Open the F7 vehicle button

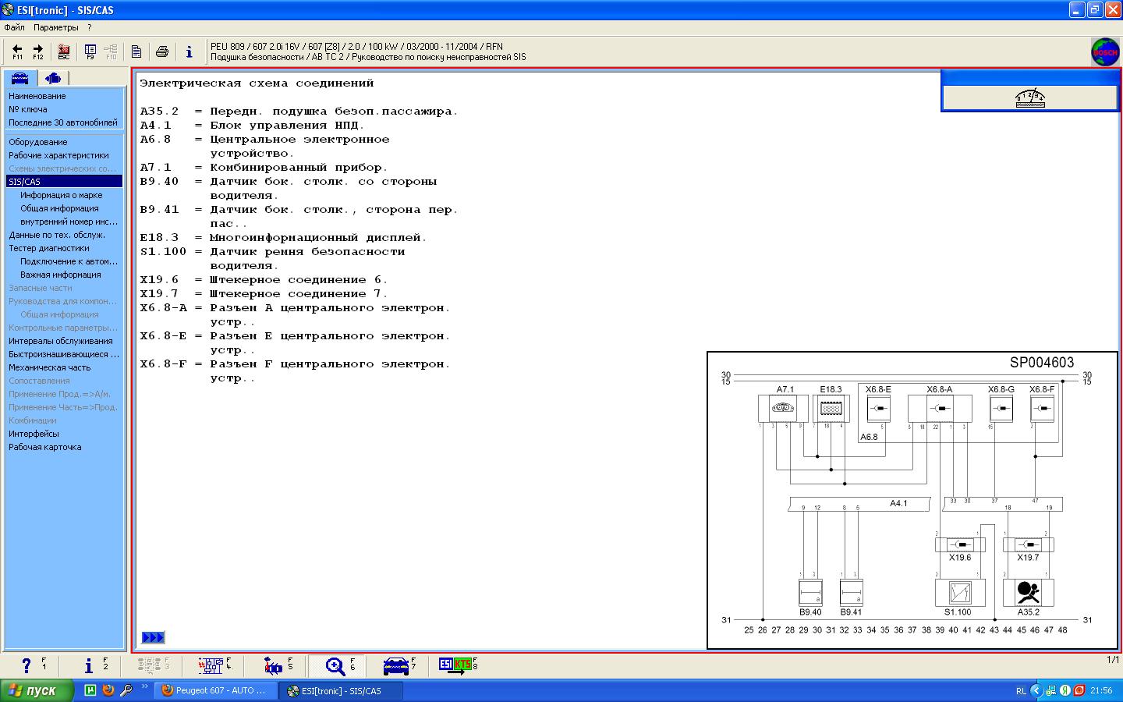coord(399,665)
